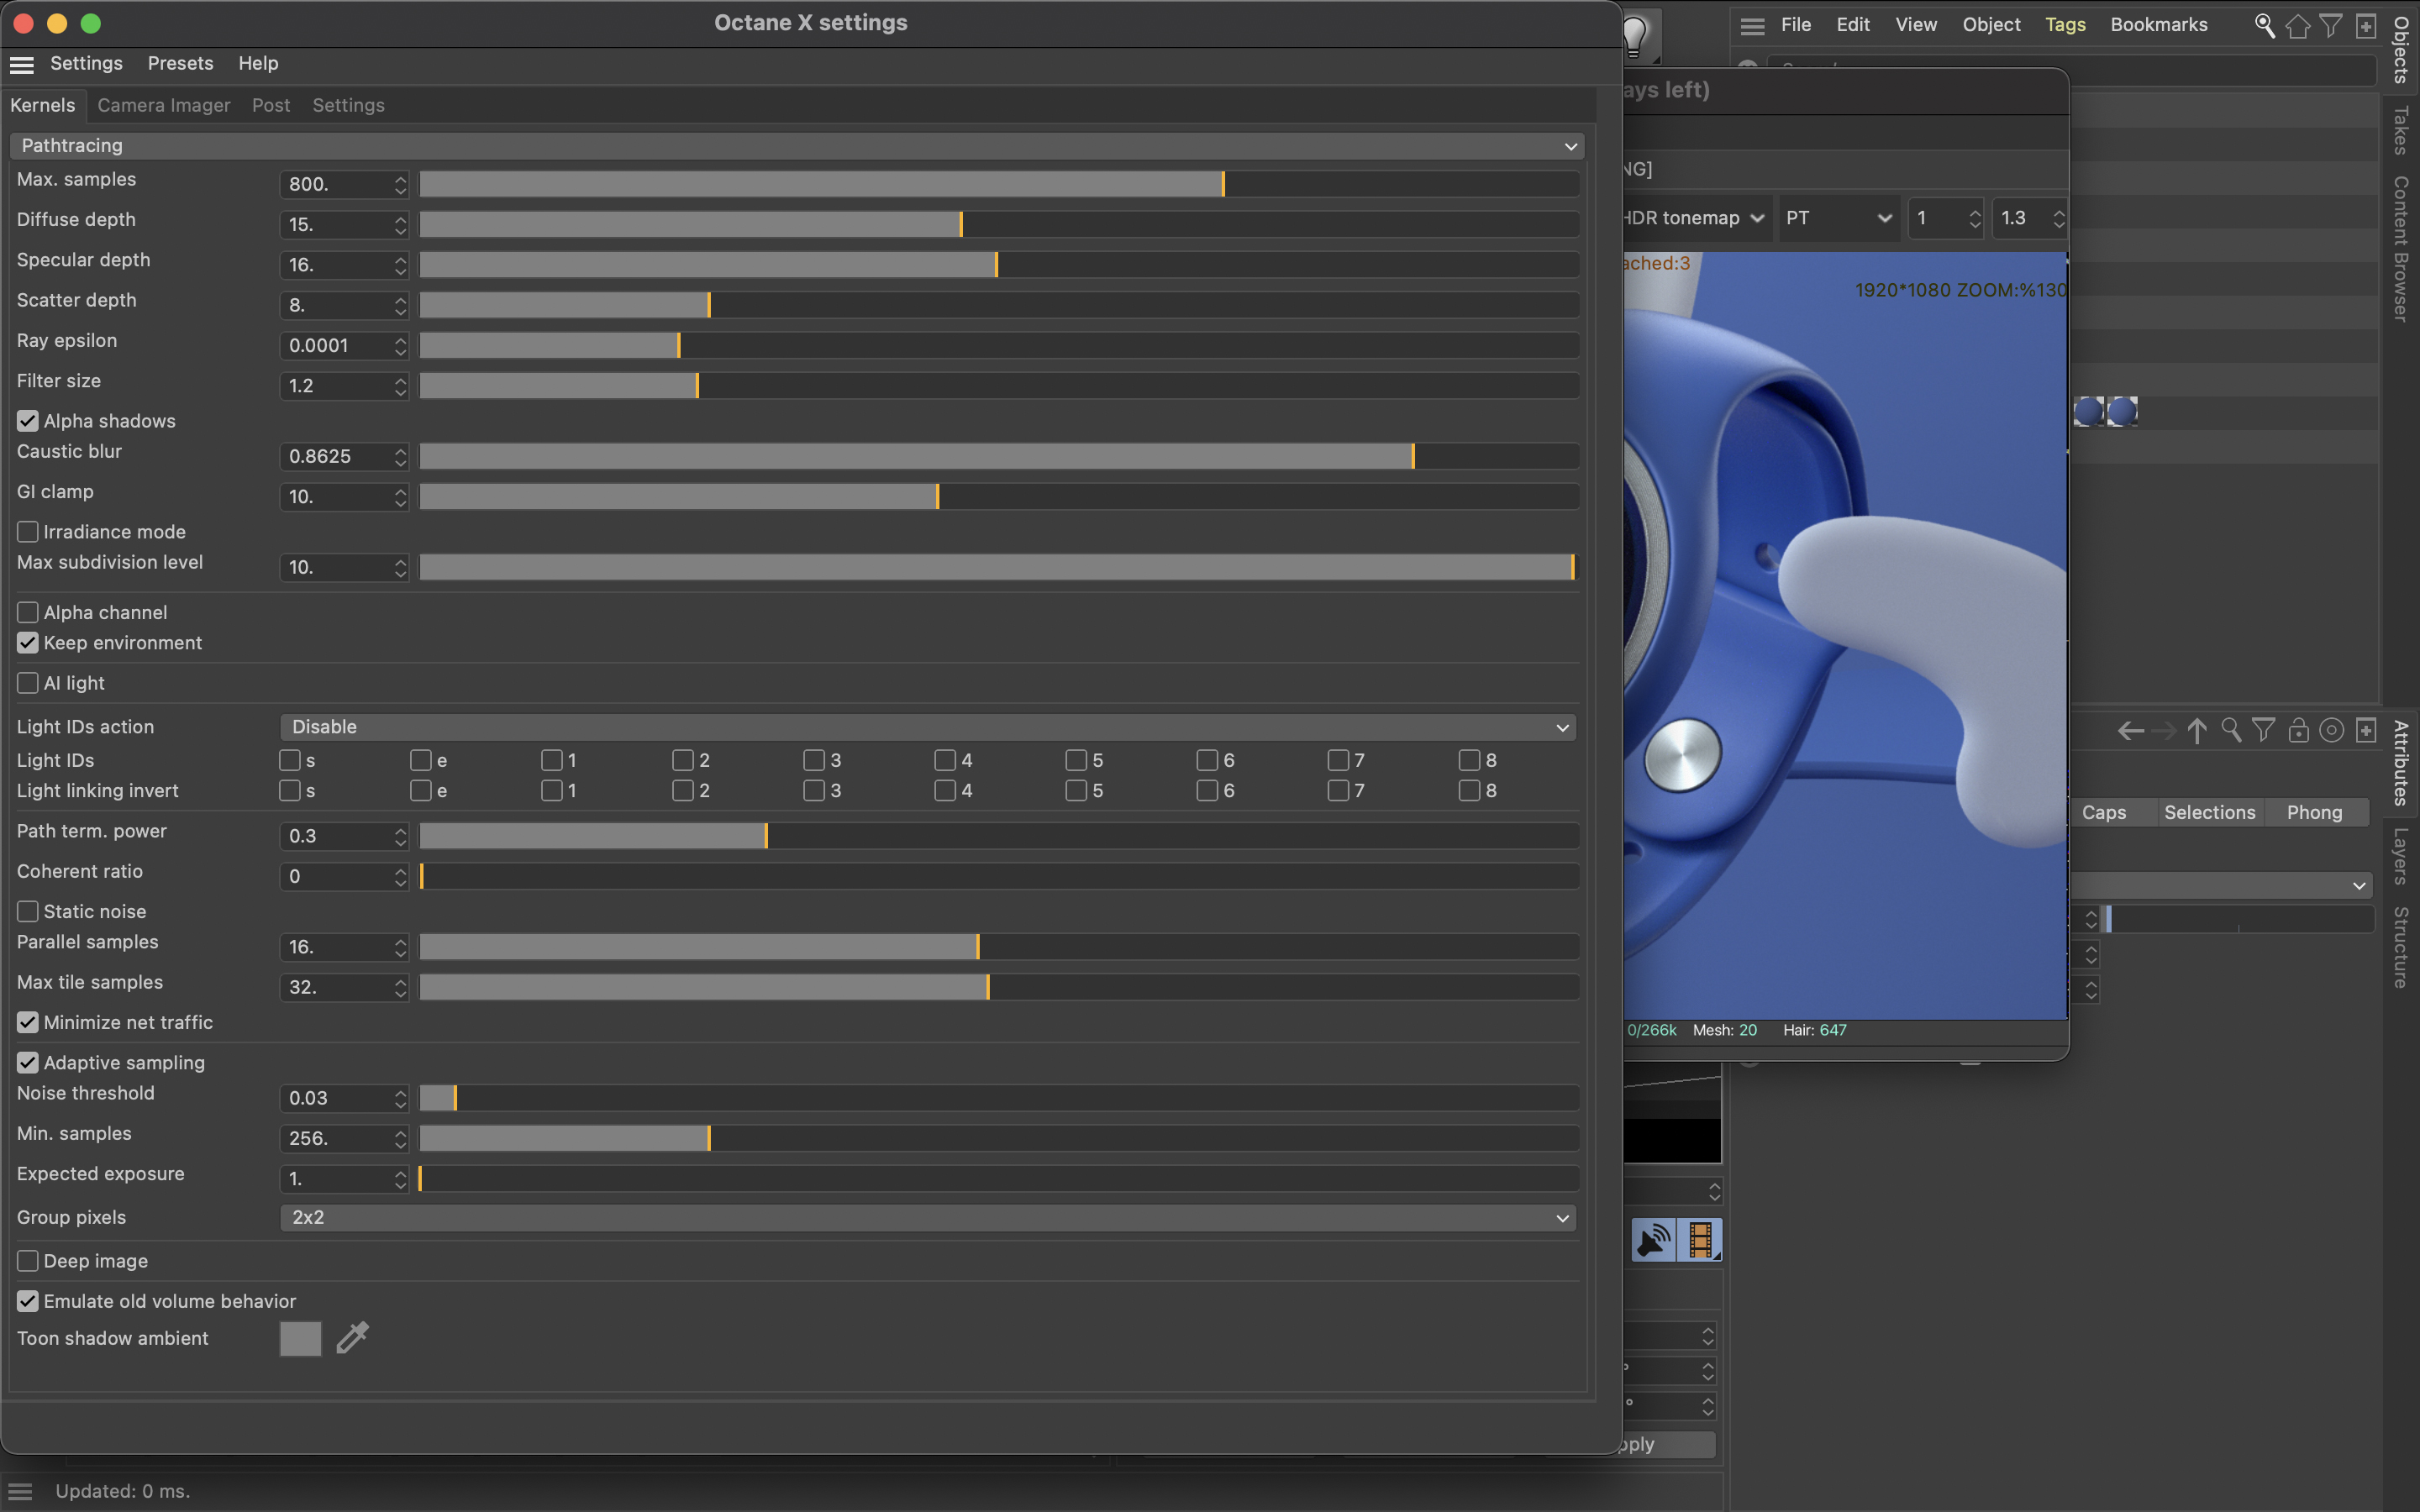Open Presets menu

coord(180,64)
